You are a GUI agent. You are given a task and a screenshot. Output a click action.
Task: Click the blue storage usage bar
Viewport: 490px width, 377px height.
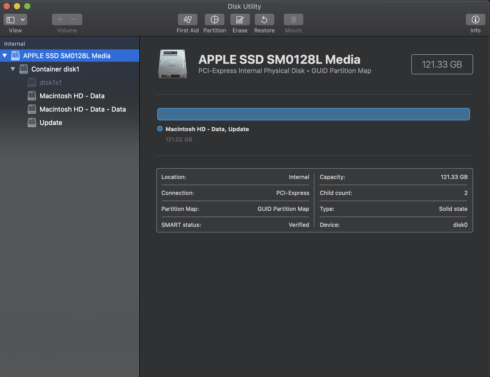[x=313, y=114]
